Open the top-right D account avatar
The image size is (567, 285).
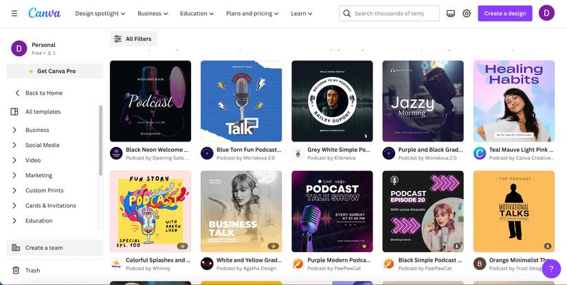pos(546,13)
